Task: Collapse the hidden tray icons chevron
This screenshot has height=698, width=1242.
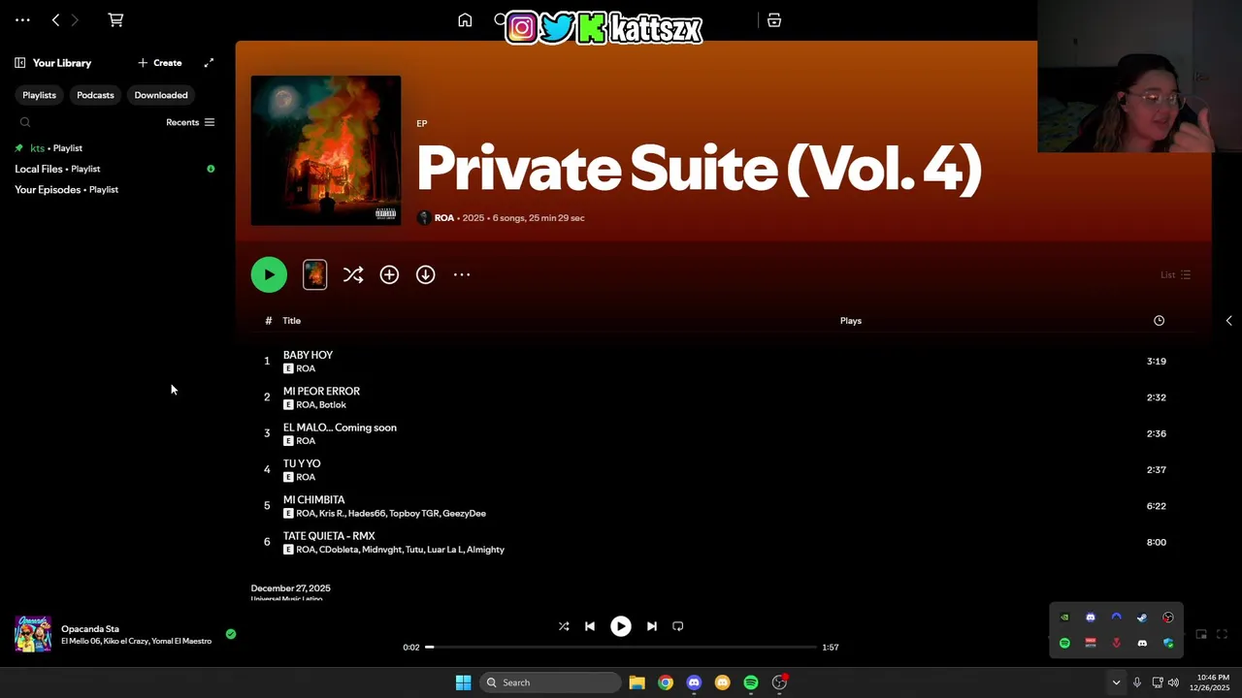Action: click(1116, 682)
